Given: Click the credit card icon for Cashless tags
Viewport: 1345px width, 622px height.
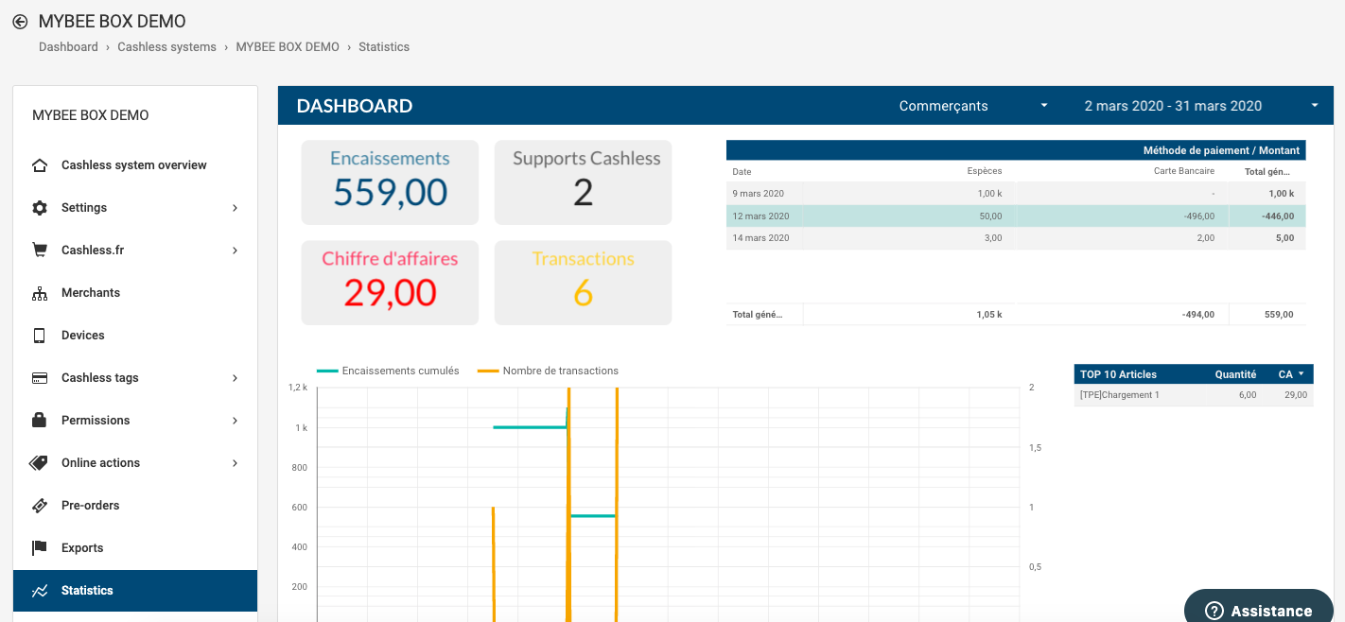Looking at the screenshot, I should point(40,378).
